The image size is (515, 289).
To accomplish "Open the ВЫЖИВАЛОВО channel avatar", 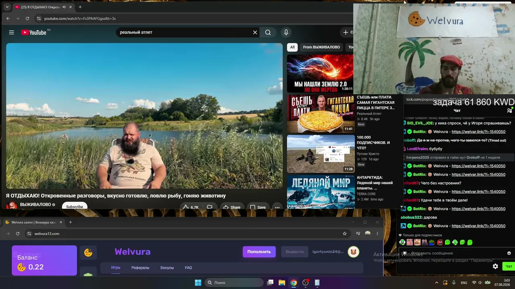I will pos(12,206).
